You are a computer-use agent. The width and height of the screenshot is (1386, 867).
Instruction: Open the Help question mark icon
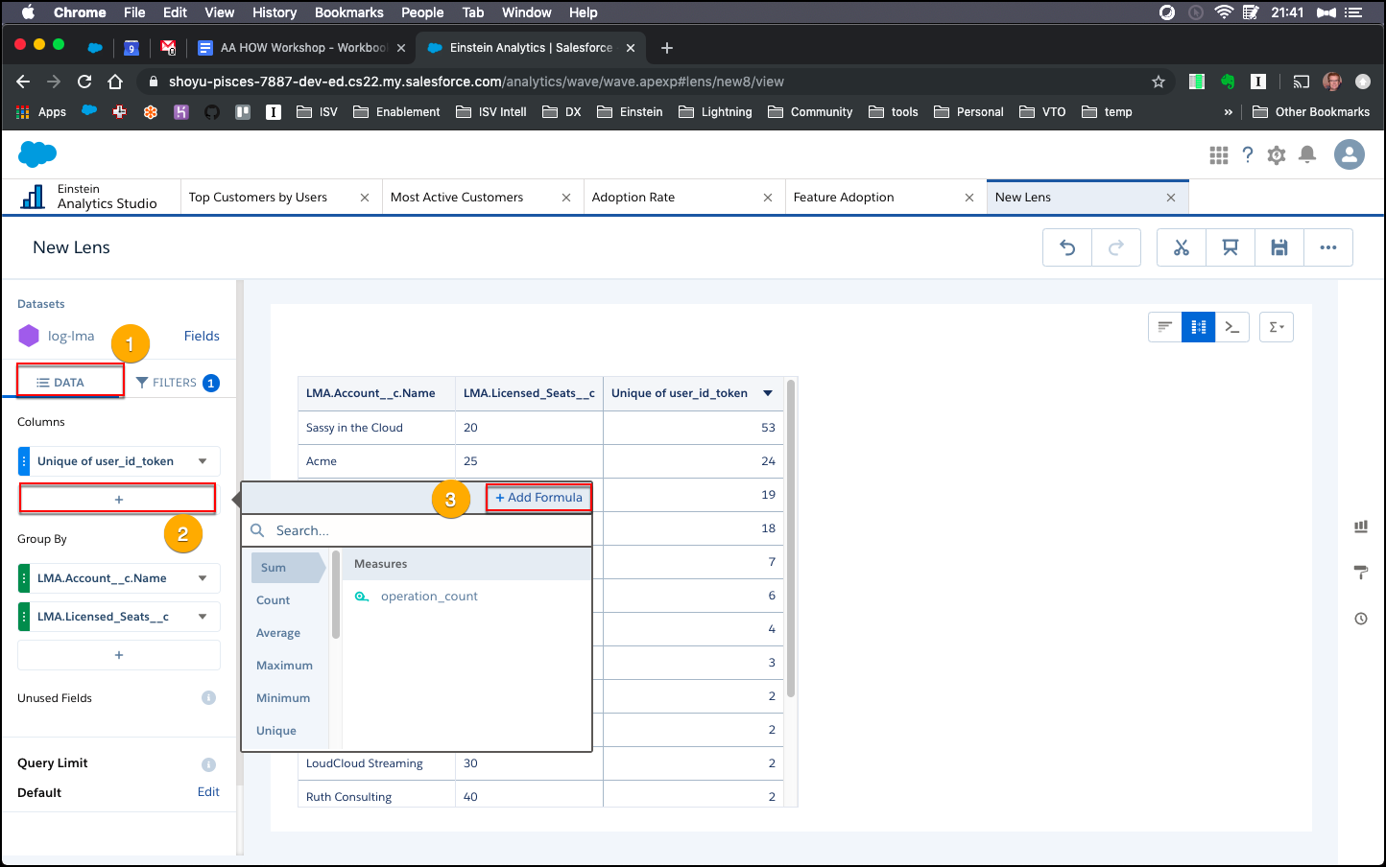tap(1248, 154)
